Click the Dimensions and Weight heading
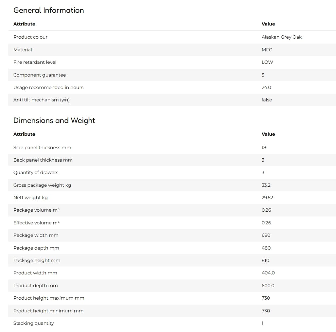Screen dimensions: 336x332 tap(54, 120)
